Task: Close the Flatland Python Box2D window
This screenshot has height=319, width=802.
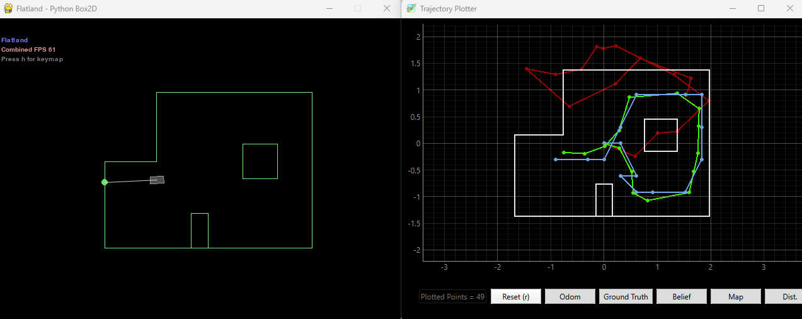Action: coord(387,8)
